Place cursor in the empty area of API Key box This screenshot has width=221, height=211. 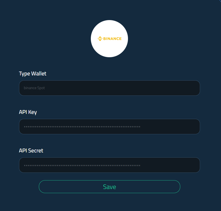[x=169, y=127]
